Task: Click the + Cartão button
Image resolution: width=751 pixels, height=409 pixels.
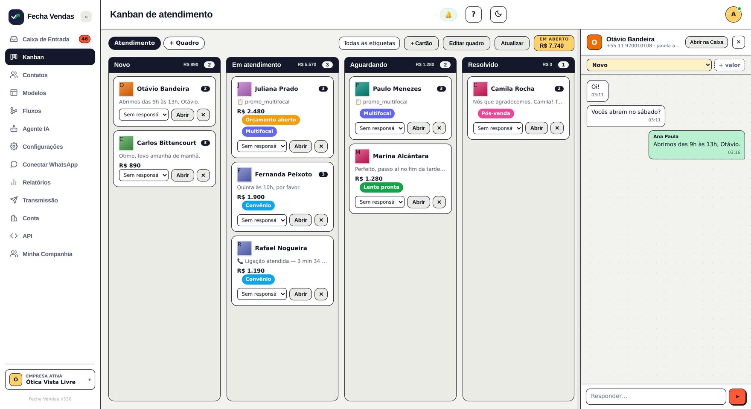Action: 421,43
